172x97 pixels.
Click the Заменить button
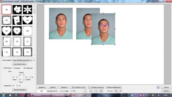pos(64,87)
